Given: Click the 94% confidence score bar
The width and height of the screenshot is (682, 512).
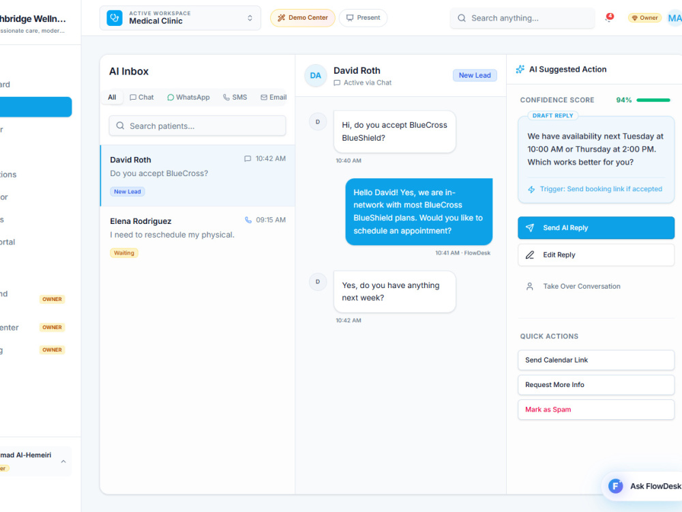Looking at the screenshot, I should tap(653, 100).
